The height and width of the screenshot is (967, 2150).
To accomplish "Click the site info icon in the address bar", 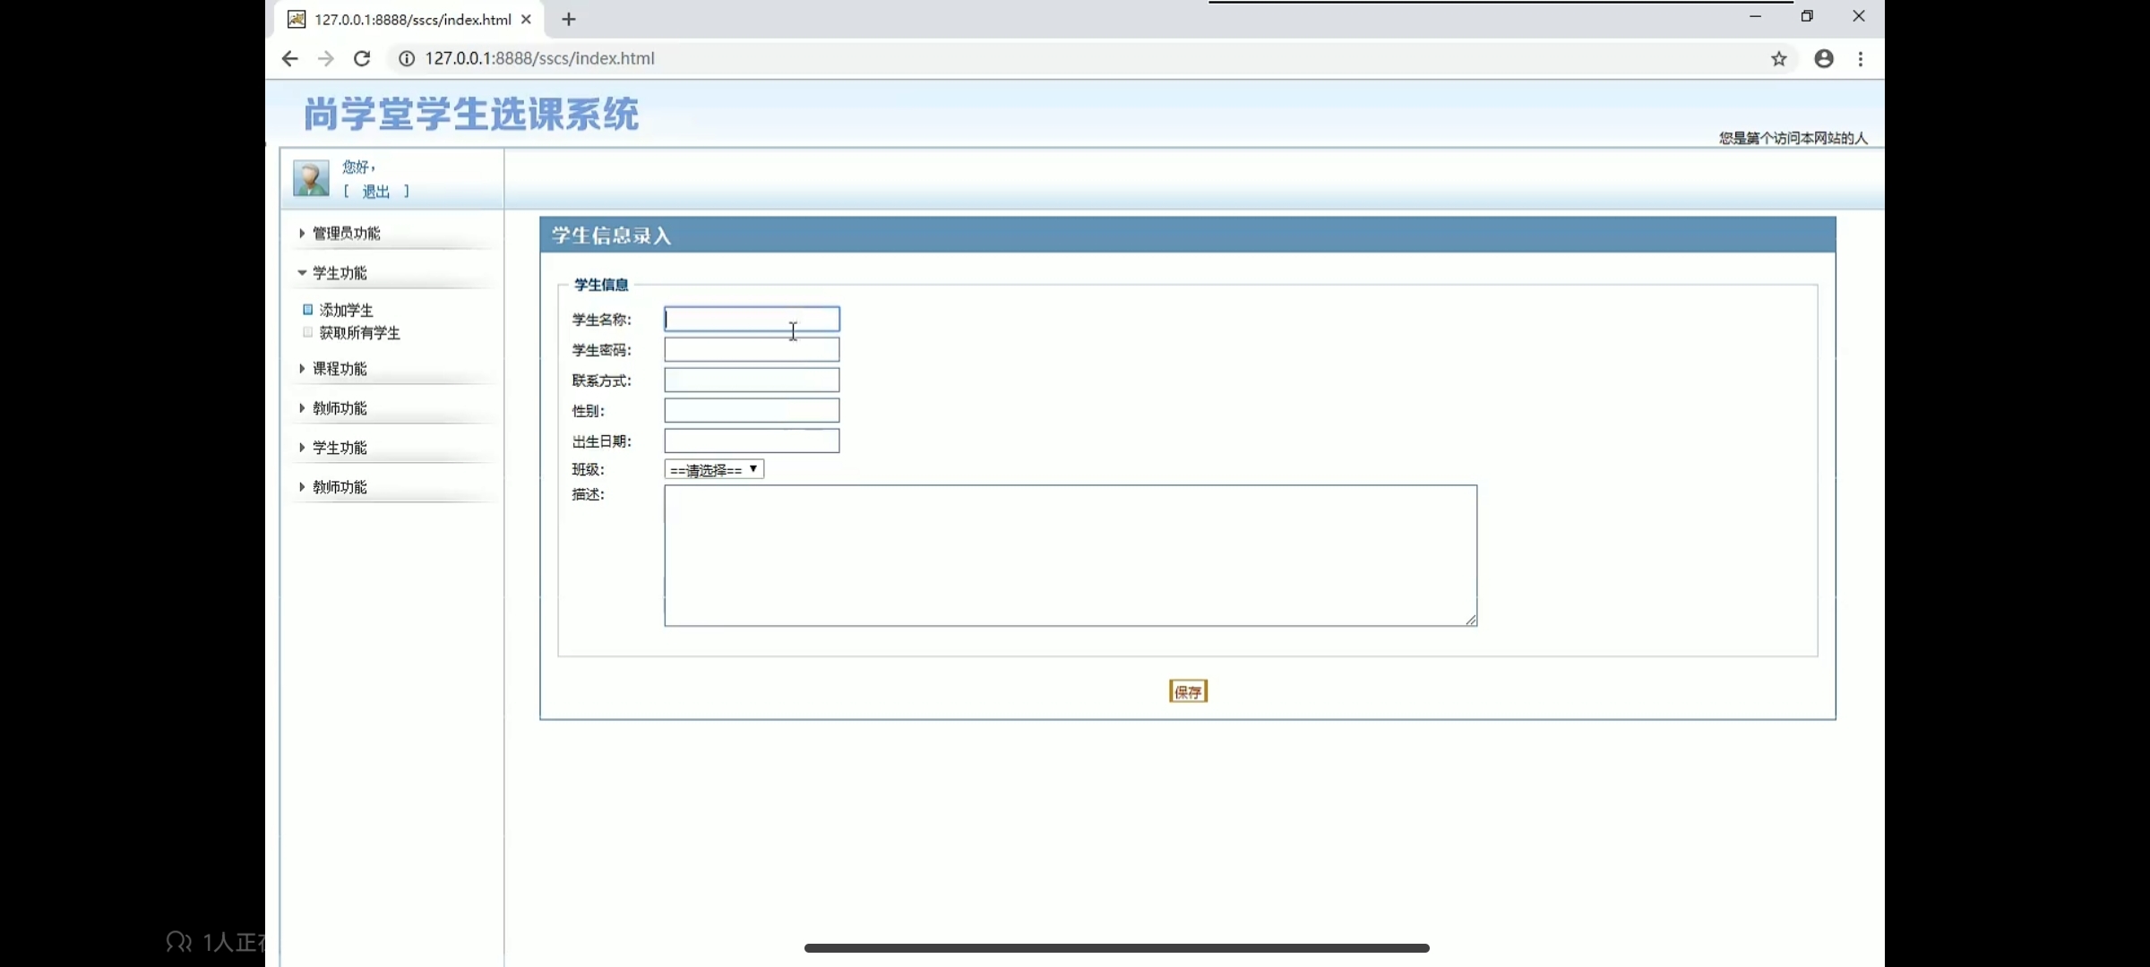I will 407,58.
